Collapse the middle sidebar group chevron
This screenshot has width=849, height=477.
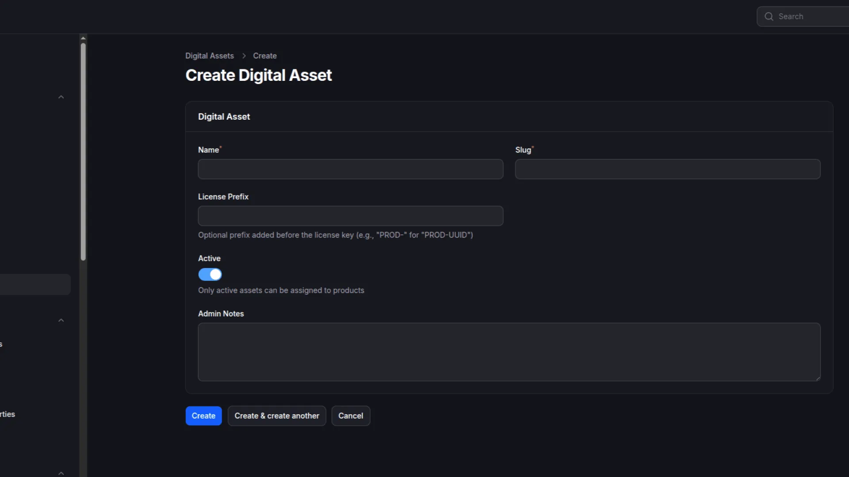pos(61,320)
